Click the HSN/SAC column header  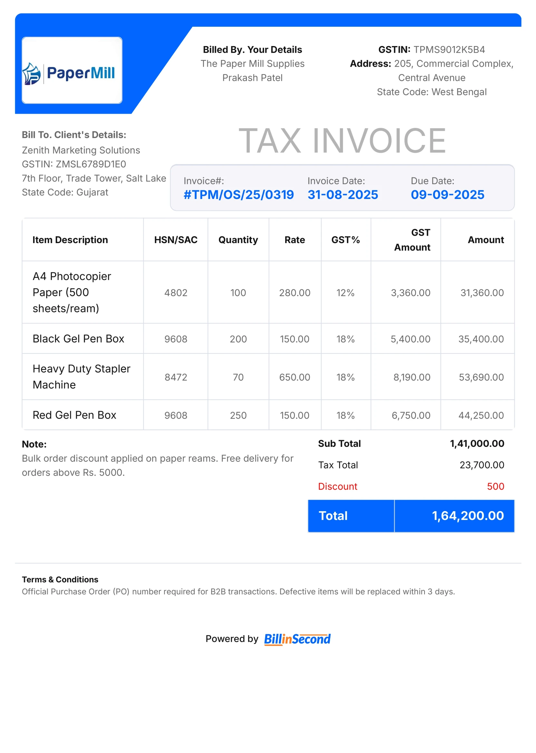pos(176,240)
